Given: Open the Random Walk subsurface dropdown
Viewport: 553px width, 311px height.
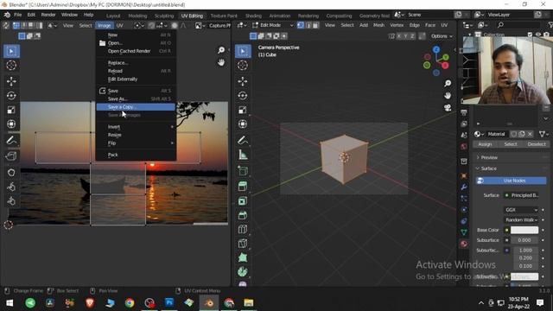Looking at the screenshot, I should click(x=521, y=220).
